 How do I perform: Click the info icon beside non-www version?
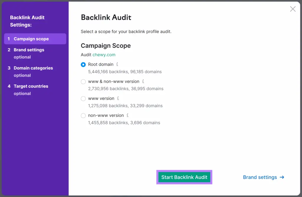128,115
